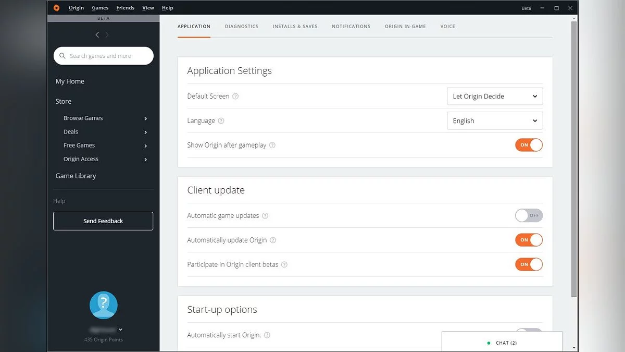Click help icon beside Participate in Origin client betas
The width and height of the screenshot is (625, 352).
pos(284,265)
